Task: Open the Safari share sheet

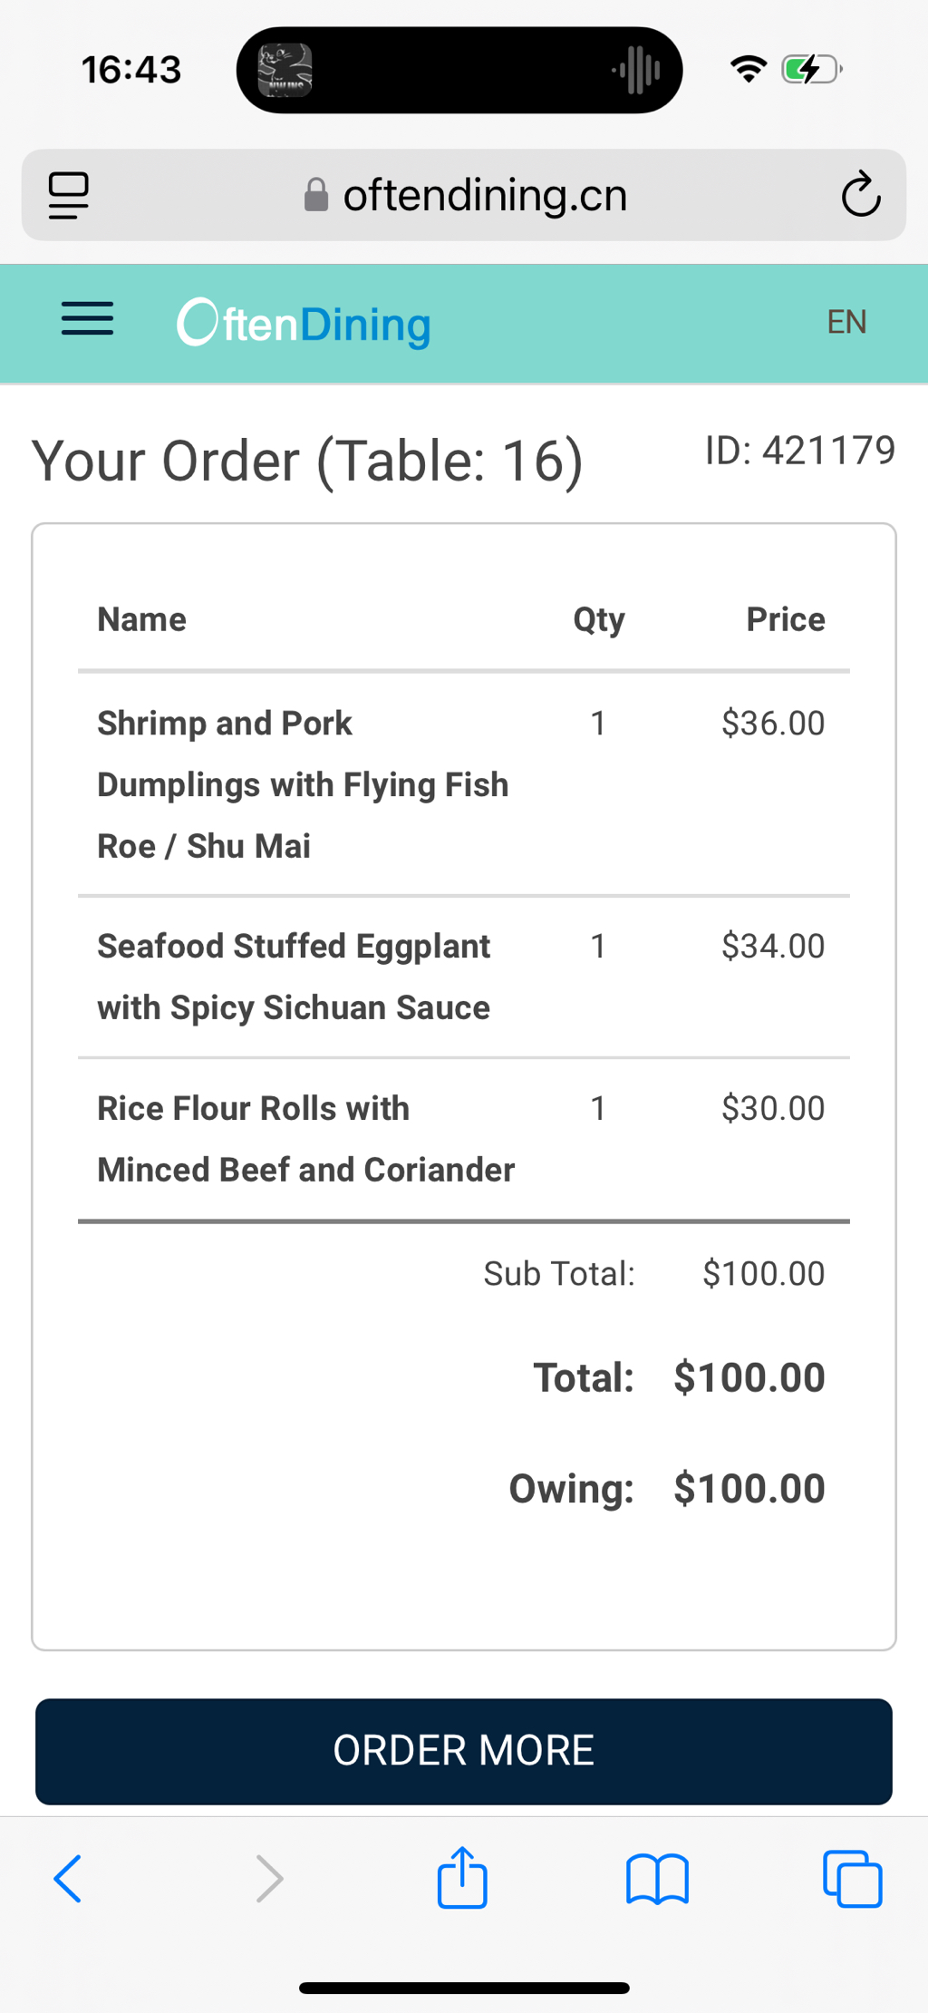Action: [462, 1878]
